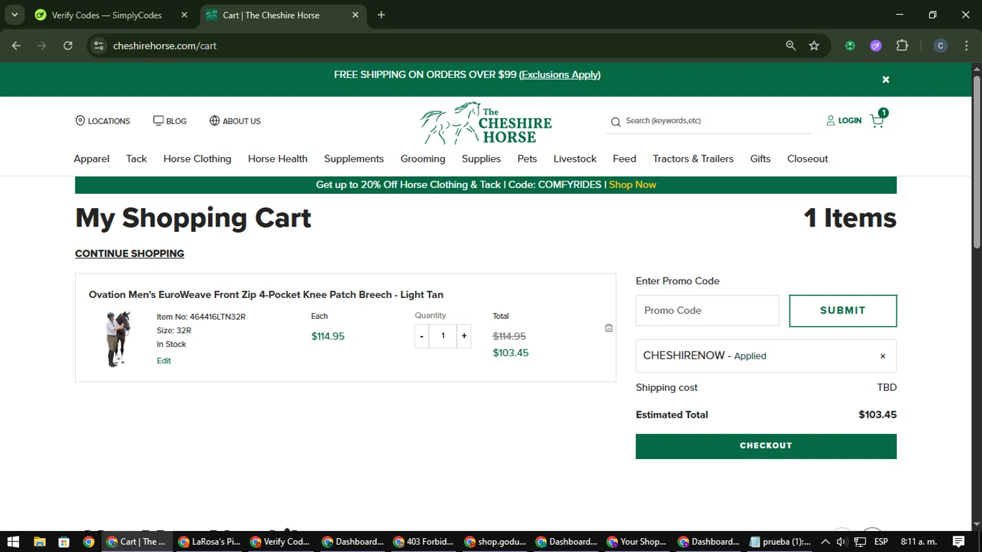Click the breech product thumbnail

click(118, 339)
